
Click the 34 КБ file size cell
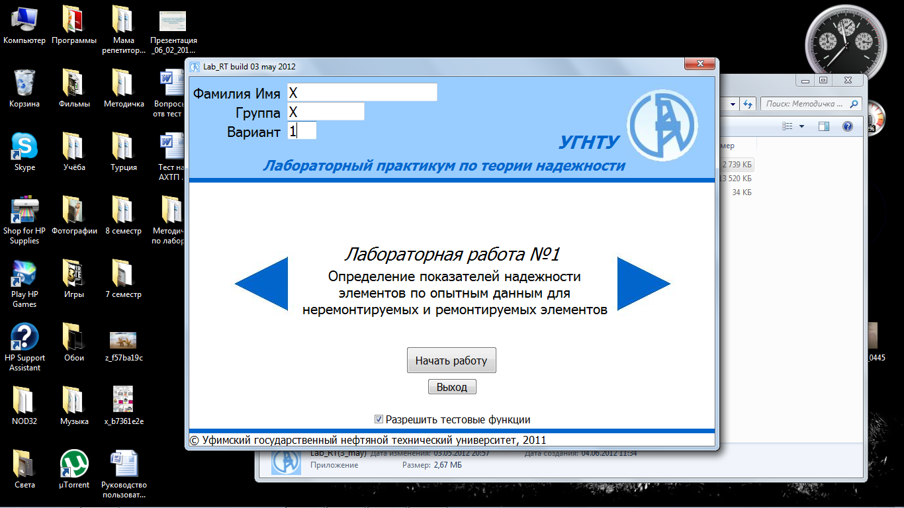click(741, 192)
